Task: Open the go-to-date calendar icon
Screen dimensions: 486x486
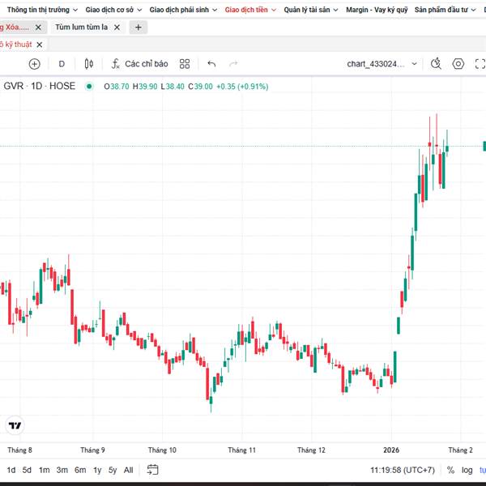Action: [152, 470]
